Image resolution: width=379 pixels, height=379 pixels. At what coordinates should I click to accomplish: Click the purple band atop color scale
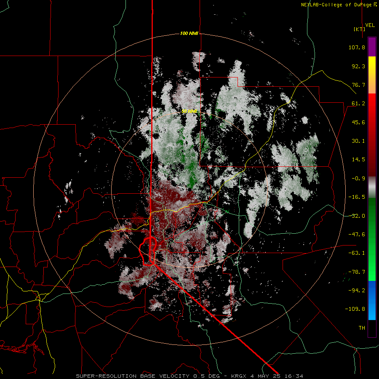(x=372, y=47)
